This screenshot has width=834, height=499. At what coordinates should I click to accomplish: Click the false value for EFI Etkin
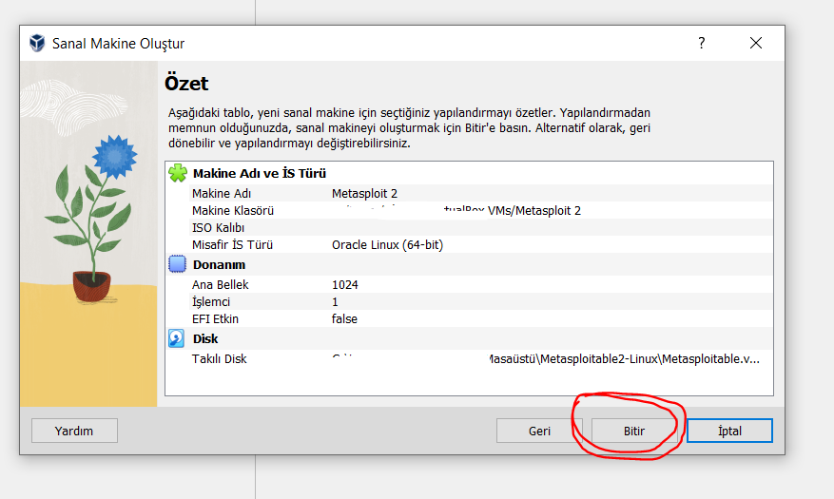[344, 318]
